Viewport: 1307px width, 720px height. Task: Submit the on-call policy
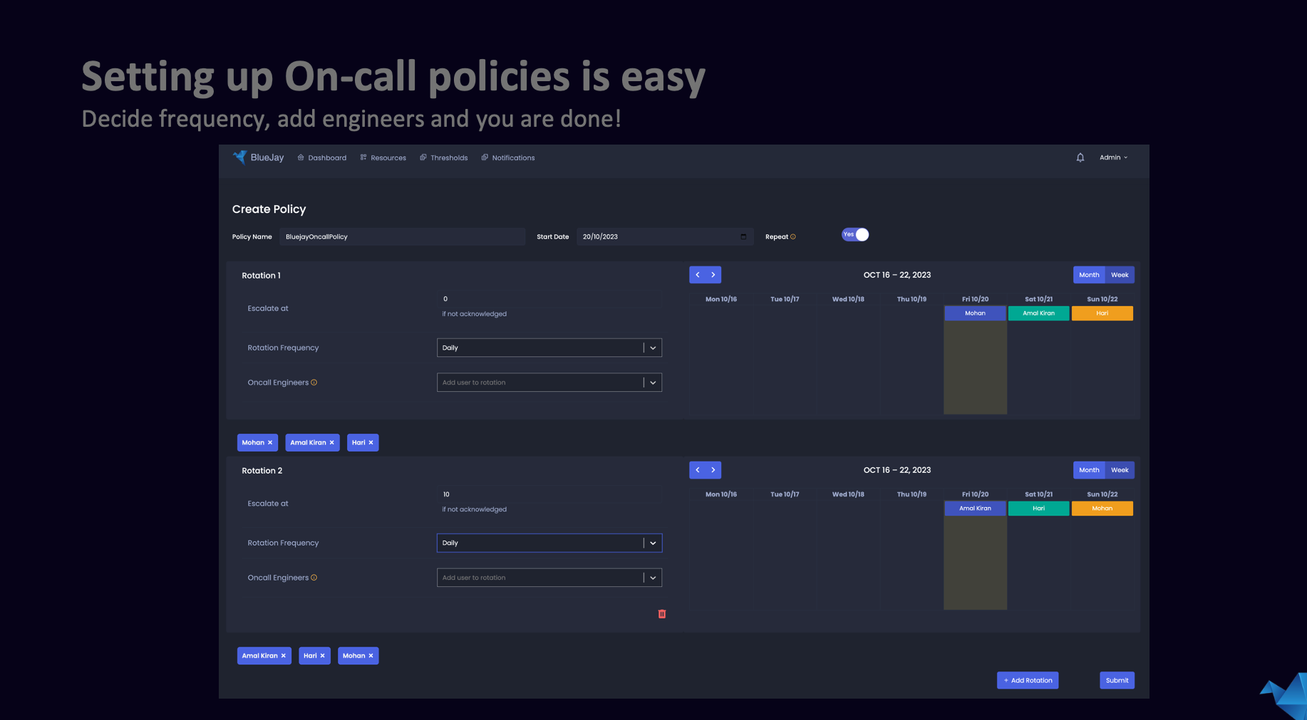[x=1117, y=680]
